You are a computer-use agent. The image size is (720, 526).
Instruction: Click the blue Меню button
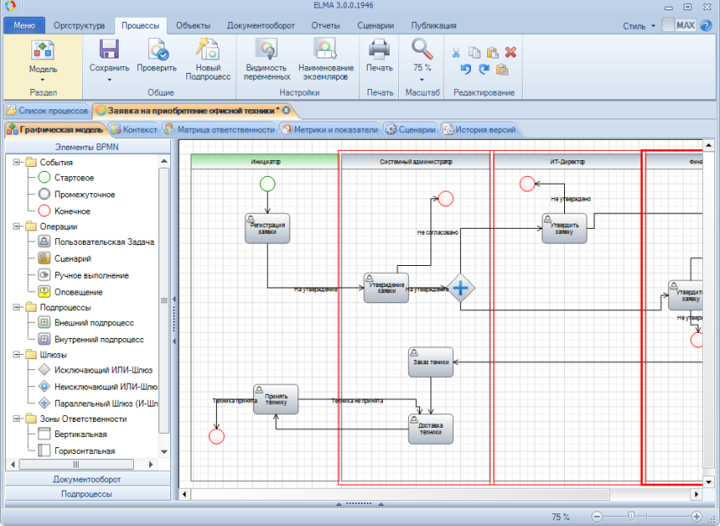point(25,25)
